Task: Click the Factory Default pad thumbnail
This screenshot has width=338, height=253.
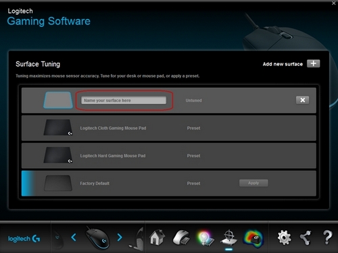Action: (58, 183)
